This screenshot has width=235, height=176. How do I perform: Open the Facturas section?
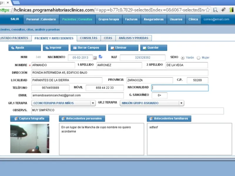click(x=131, y=19)
